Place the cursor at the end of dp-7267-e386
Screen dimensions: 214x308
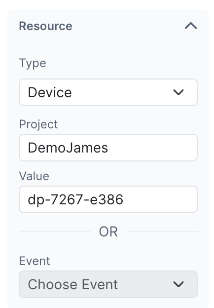[124, 199]
